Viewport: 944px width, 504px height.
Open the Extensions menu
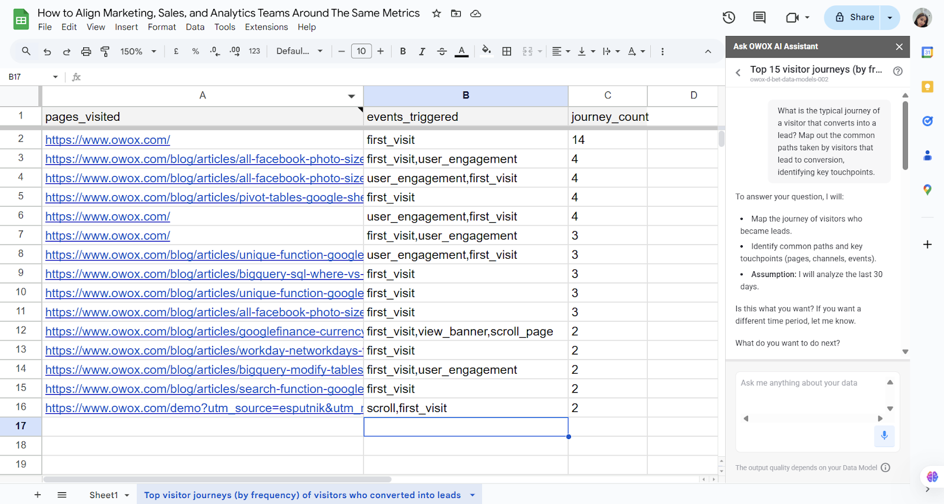pos(267,27)
